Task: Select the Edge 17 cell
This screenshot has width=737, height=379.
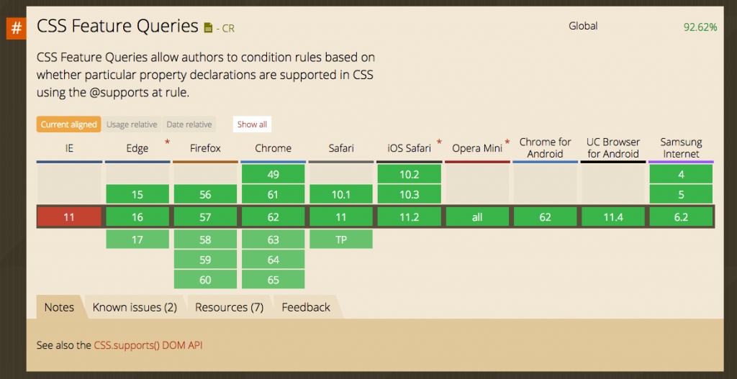Action: pos(137,239)
